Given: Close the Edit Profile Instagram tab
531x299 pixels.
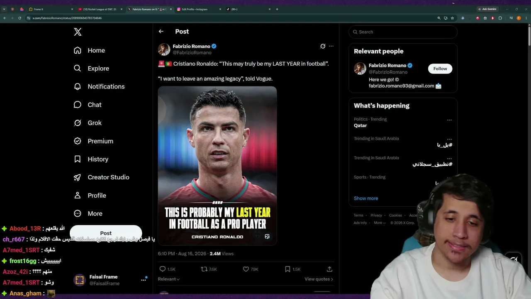Looking at the screenshot, I should tap(220, 9).
